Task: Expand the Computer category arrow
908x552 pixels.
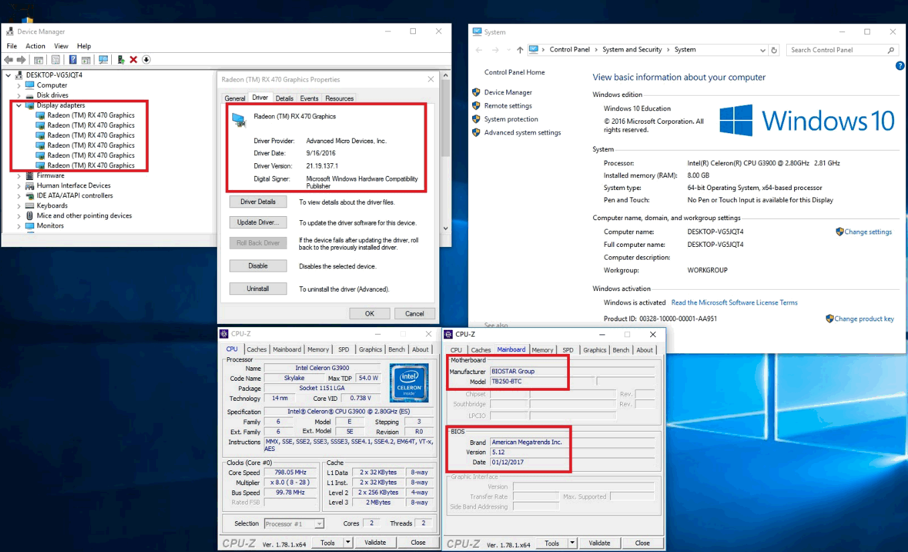Action: point(19,85)
